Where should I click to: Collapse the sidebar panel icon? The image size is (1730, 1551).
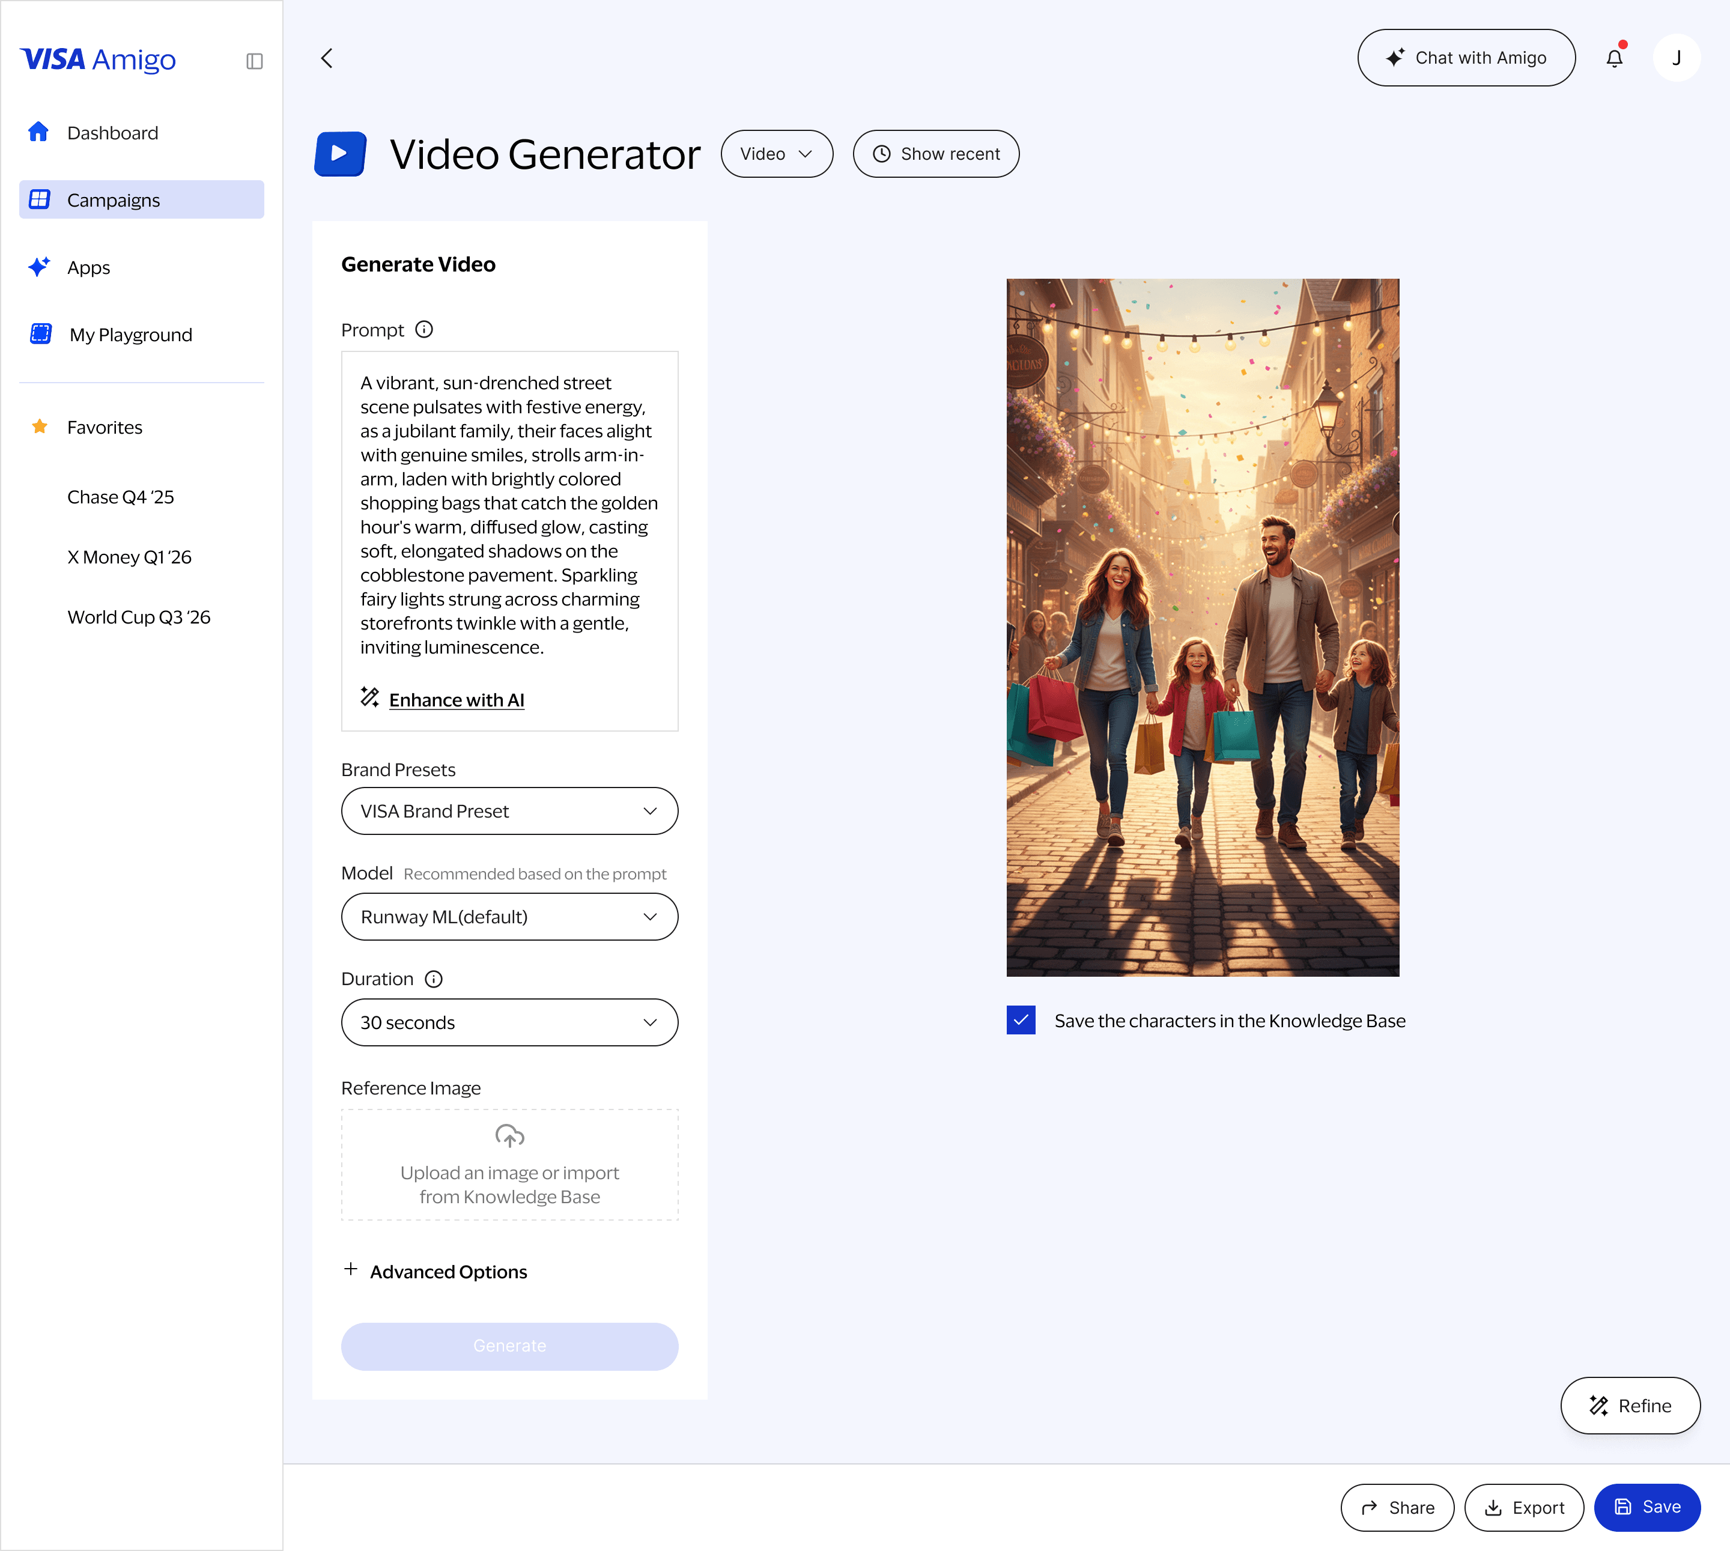[254, 61]
